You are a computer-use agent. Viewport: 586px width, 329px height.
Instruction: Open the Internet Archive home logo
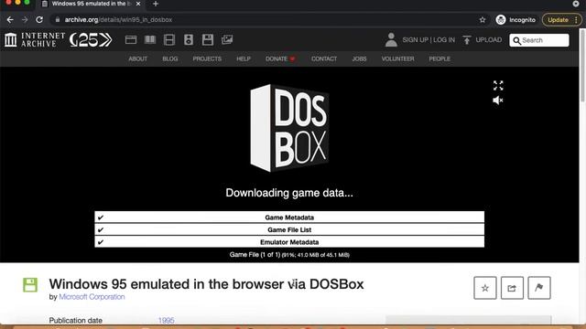click(35, 39)
